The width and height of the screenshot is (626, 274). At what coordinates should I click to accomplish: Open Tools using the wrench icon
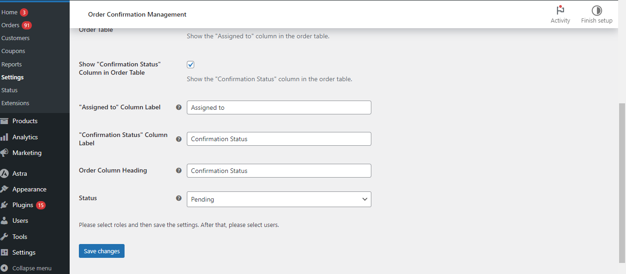point(7,236)
